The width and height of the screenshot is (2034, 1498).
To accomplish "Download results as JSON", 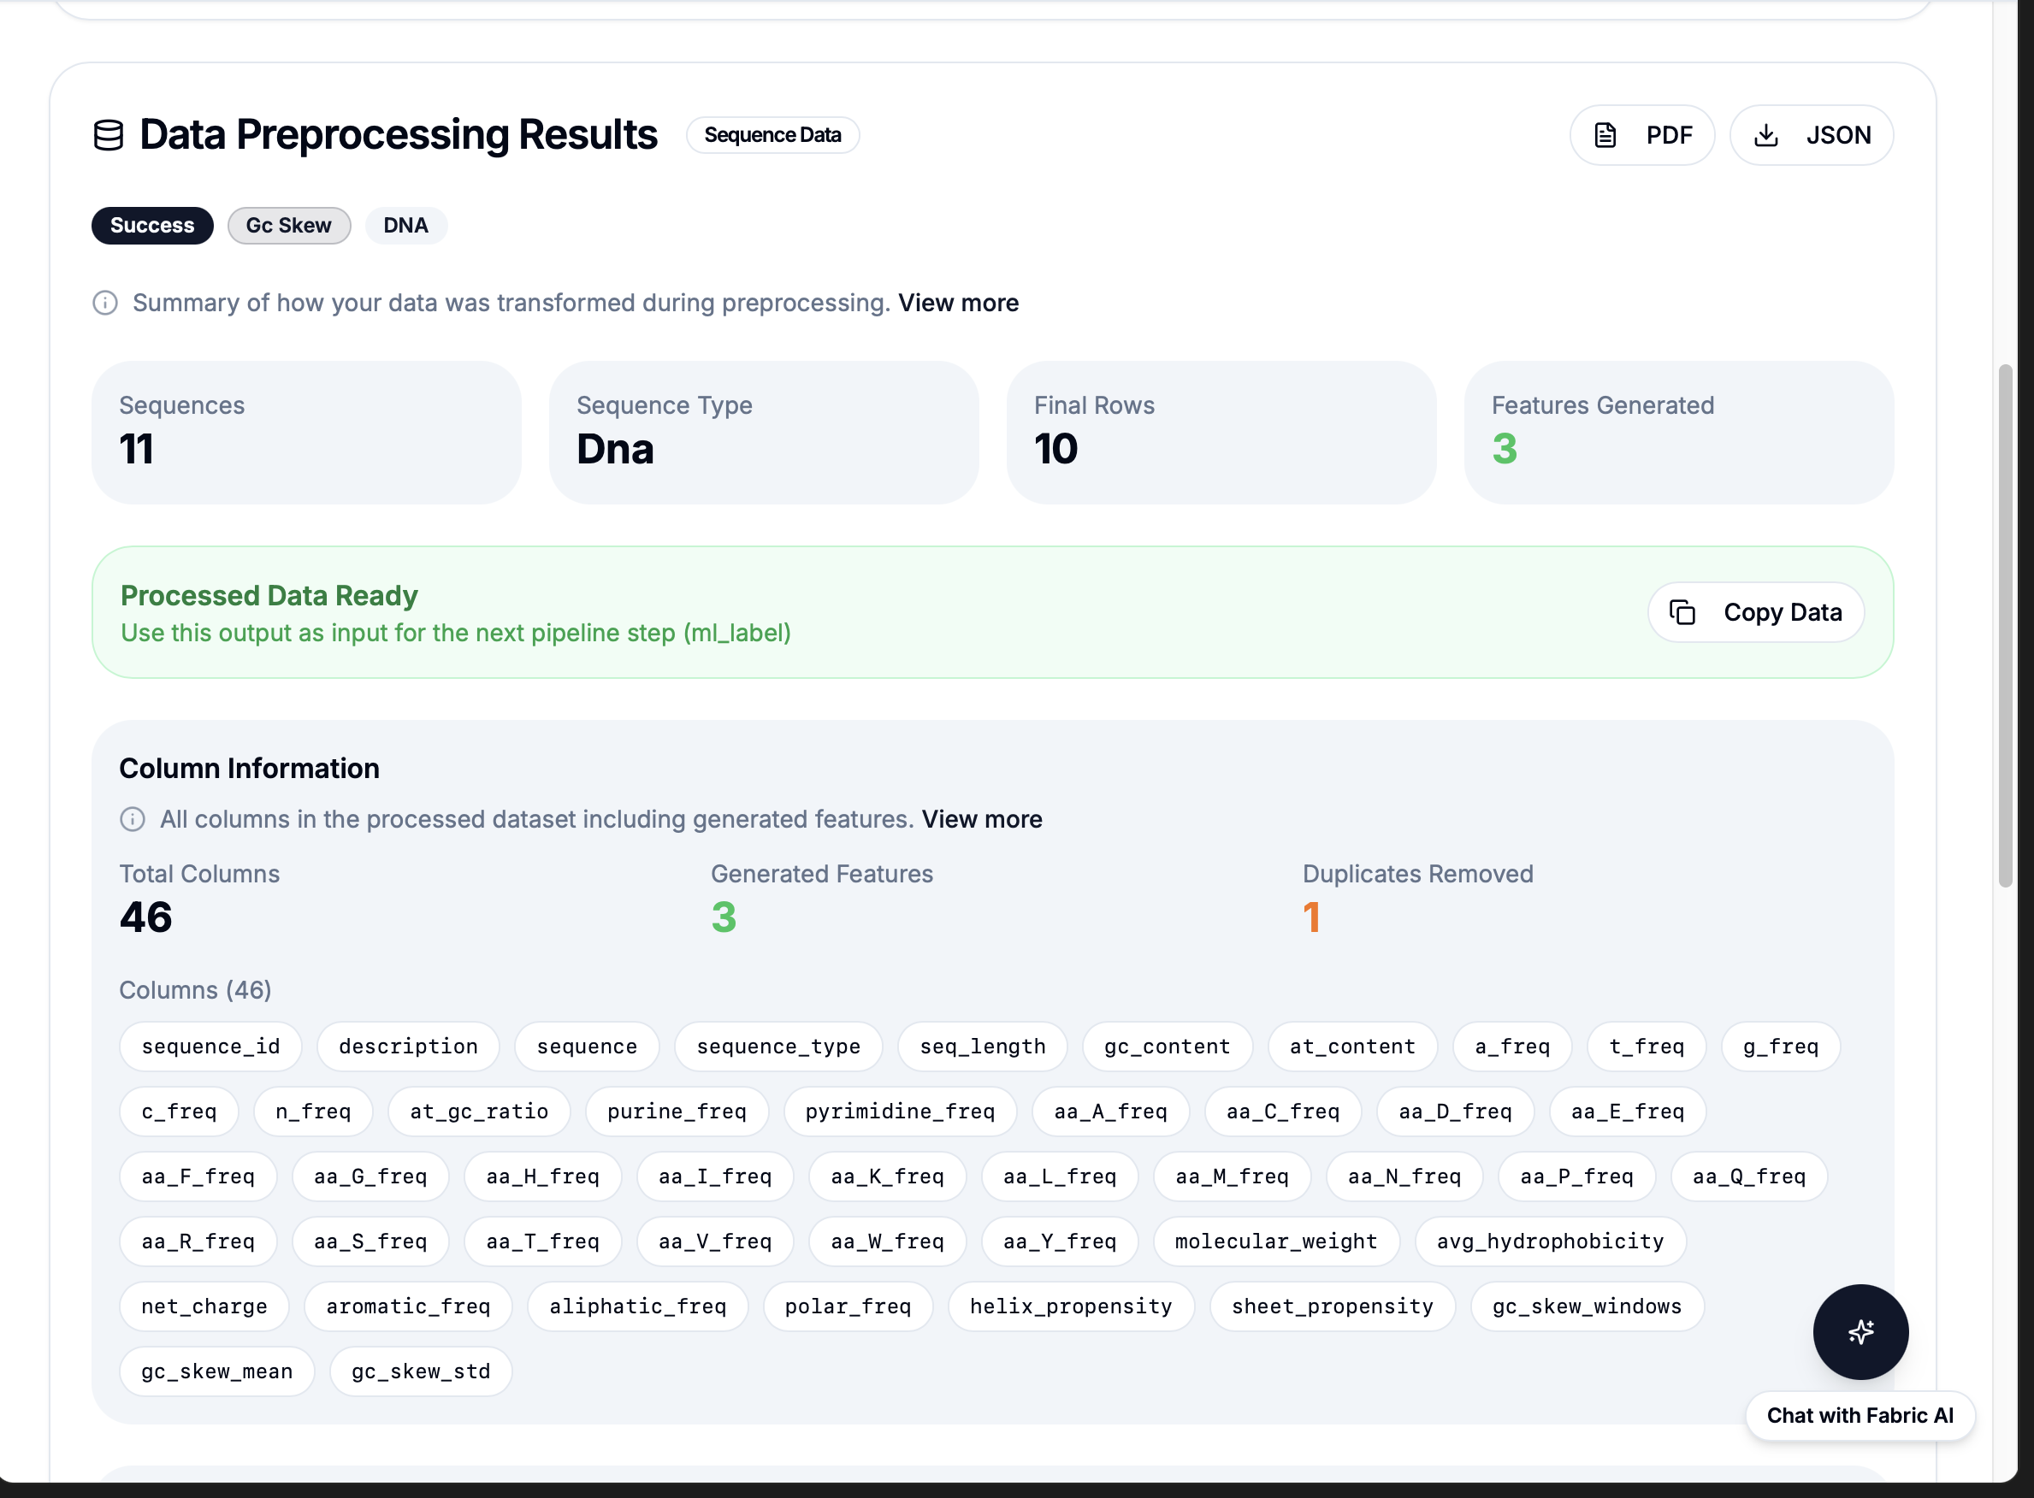I will (x=1811, y=135).
